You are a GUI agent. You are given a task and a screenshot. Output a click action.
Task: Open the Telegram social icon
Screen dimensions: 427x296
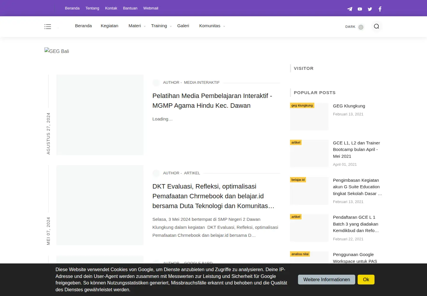[350, 9]
